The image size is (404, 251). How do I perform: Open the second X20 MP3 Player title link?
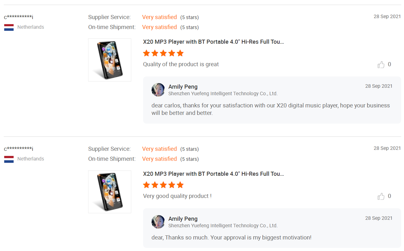point(213,174)
